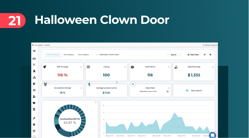Click the list icon on the Listing card
This screenshot has height=138, width=249.
pos(88,67)
